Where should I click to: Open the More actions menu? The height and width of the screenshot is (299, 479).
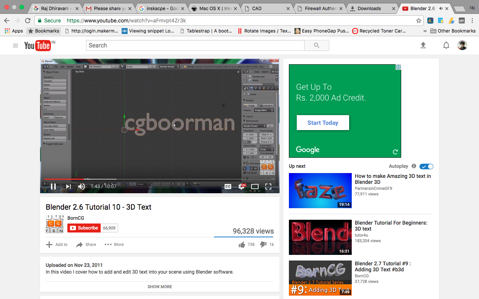(x=114, y=244)
